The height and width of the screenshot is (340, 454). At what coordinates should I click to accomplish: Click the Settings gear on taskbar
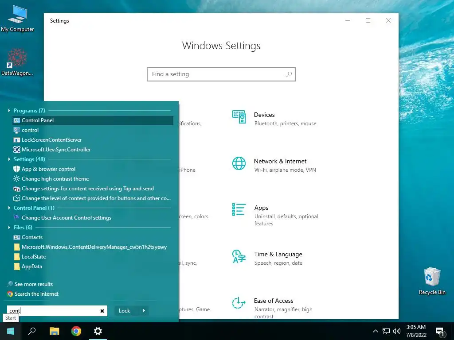(98, 331)
